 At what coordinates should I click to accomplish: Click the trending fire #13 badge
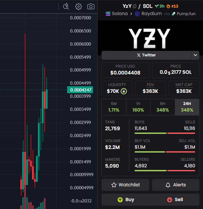click(172, 6)
